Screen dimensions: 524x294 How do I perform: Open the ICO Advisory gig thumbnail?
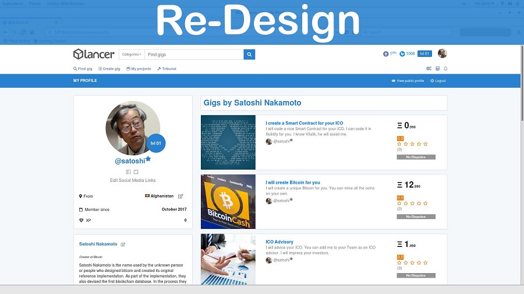(228, 259)
